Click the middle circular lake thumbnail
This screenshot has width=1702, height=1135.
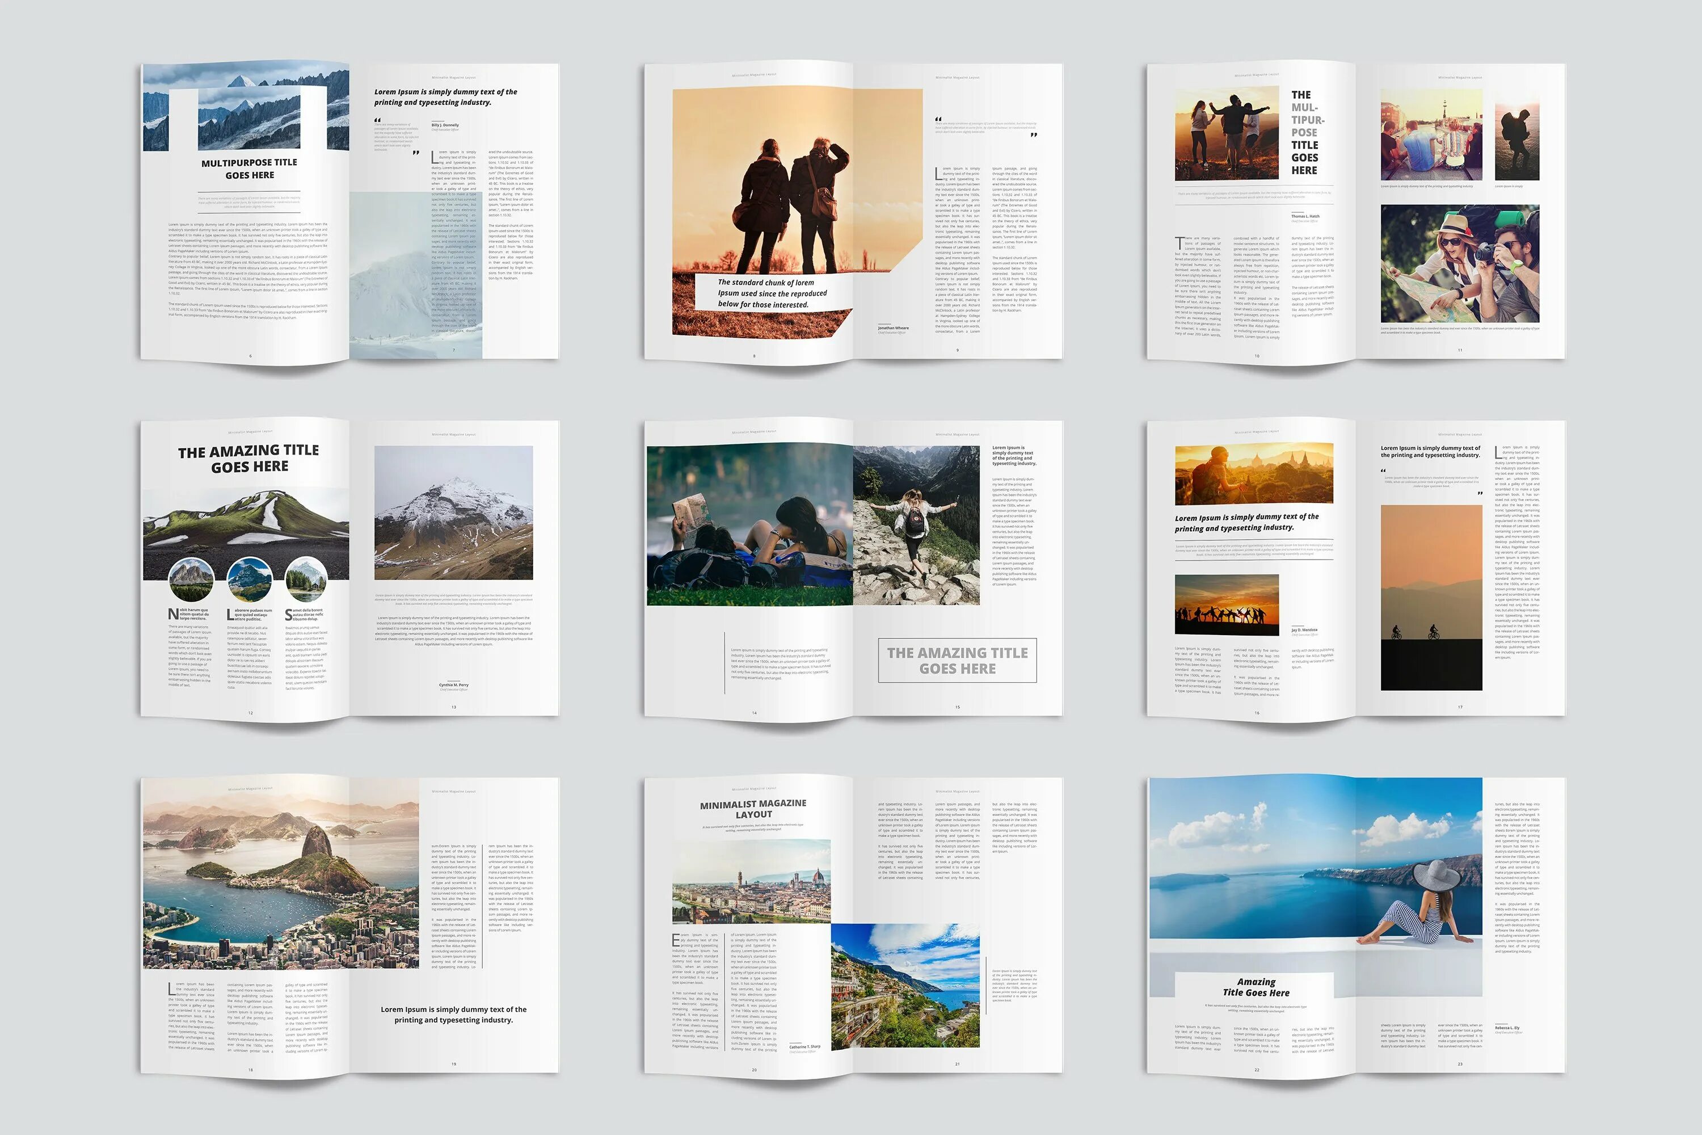click(x=250, y=580)
